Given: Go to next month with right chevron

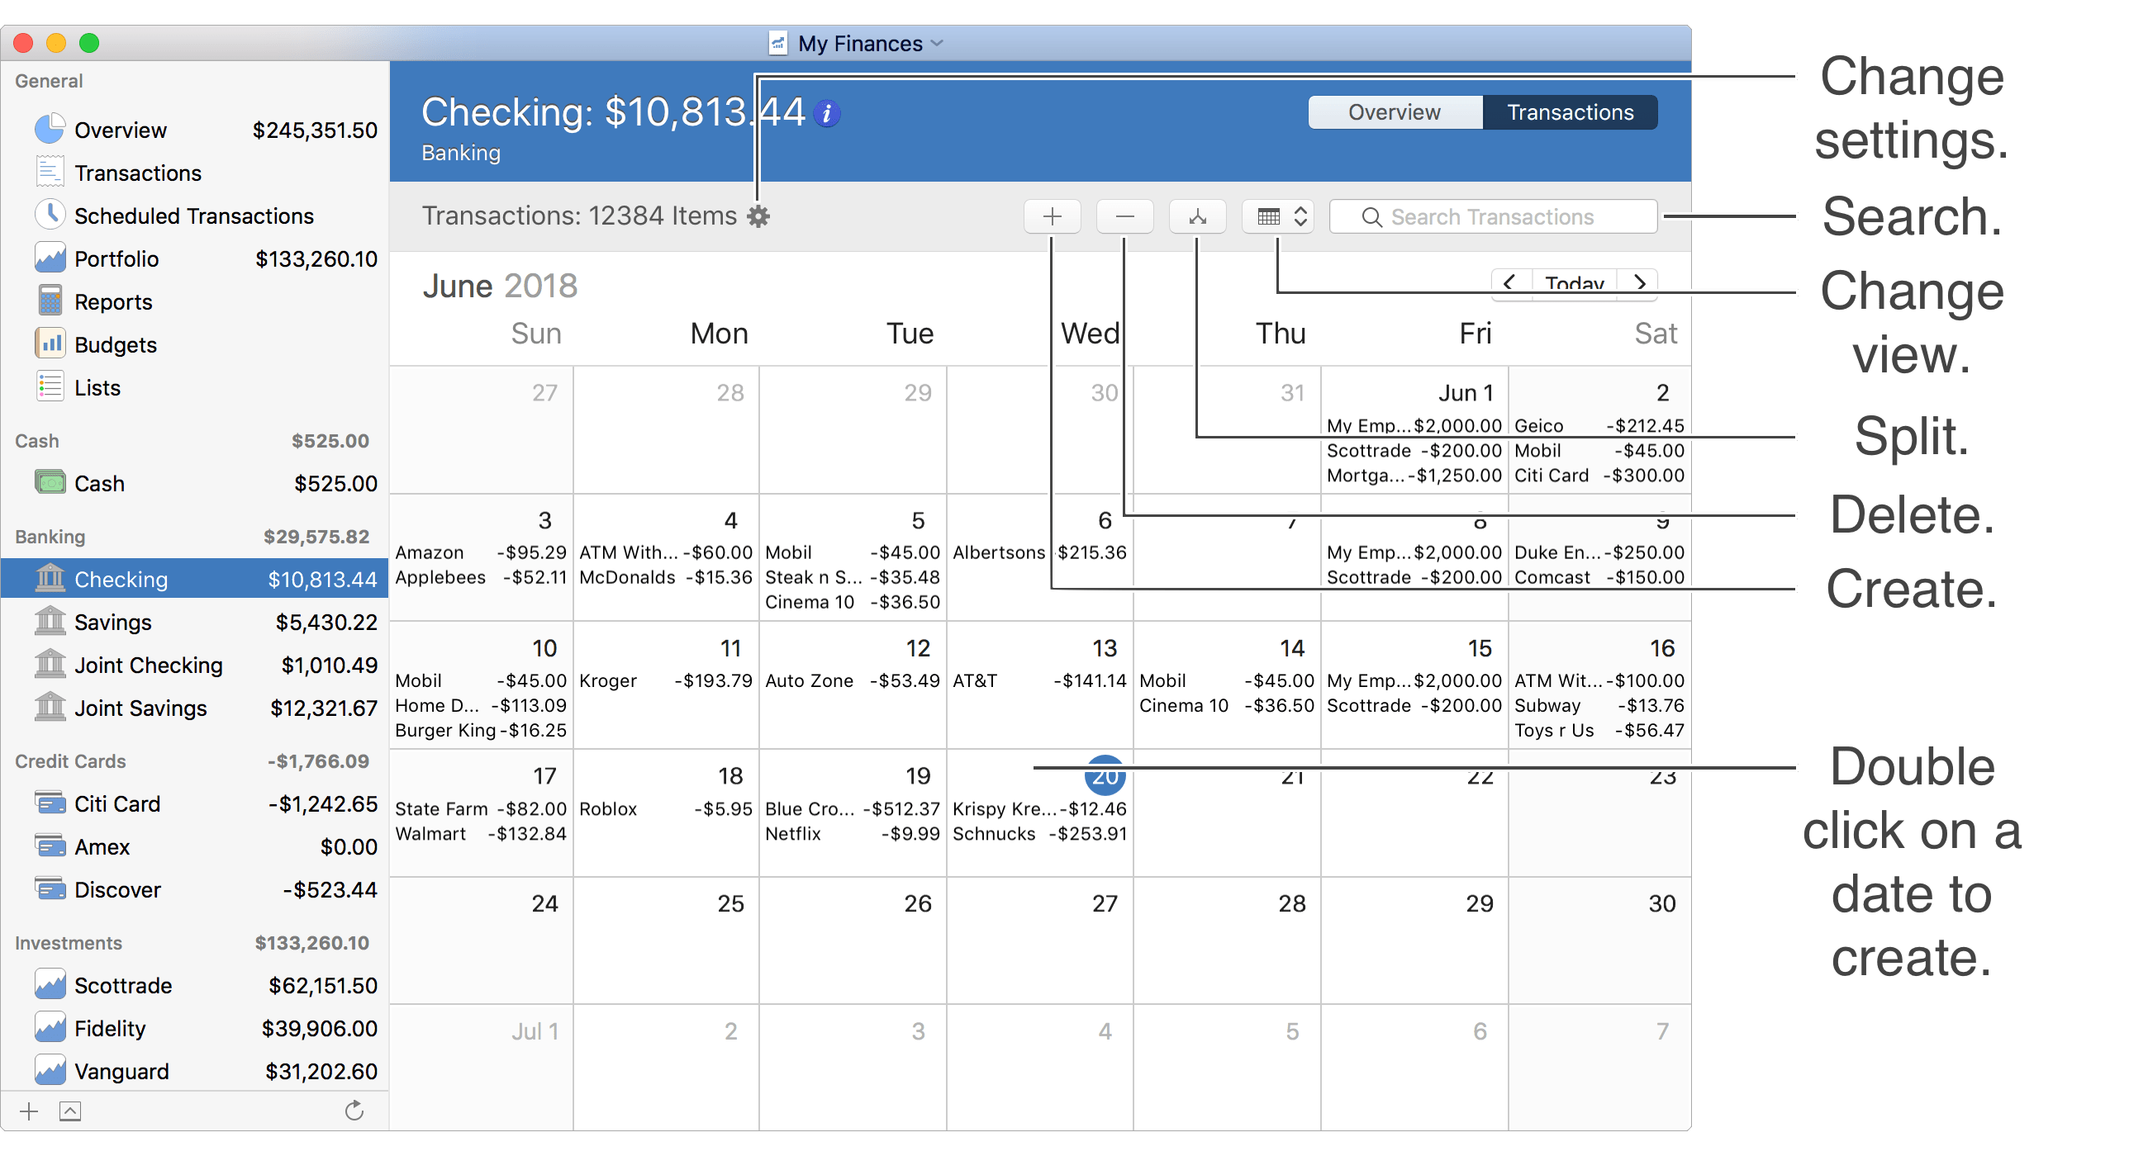Looking at the screenshot, I should pos(1639,282).
